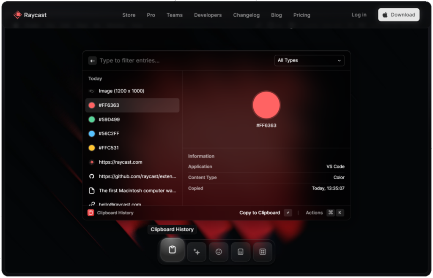Click the K key icon
The width and height of the screenshot is (433, 278).
point(340,213)
